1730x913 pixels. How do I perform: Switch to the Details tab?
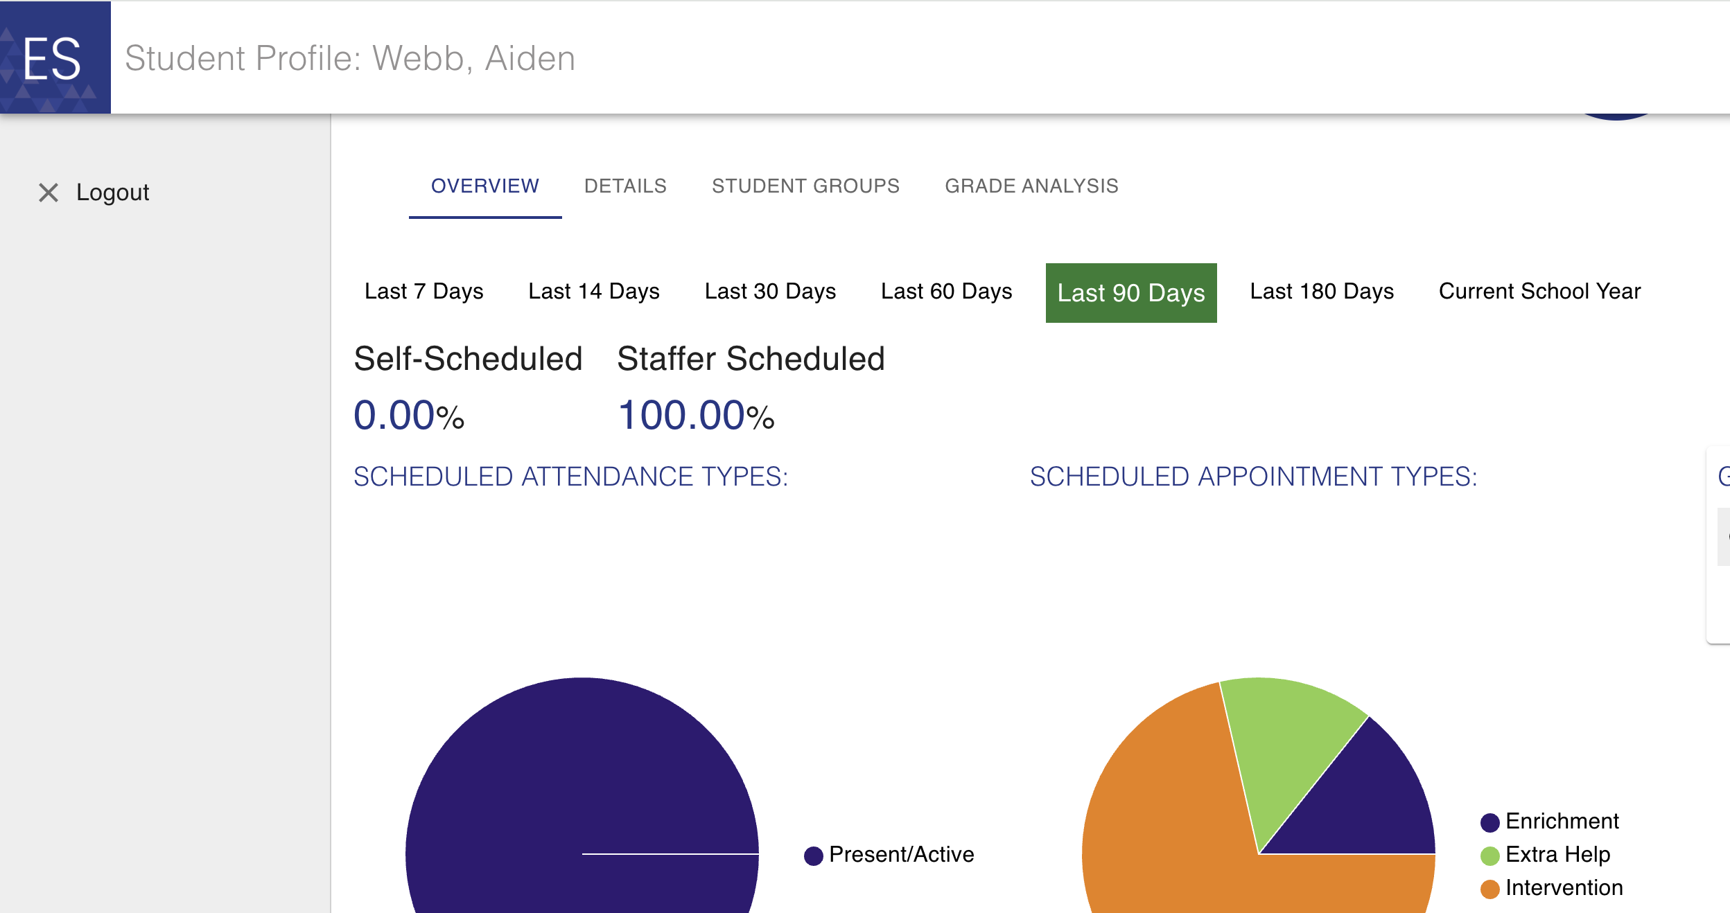click(x=625, y=186)
